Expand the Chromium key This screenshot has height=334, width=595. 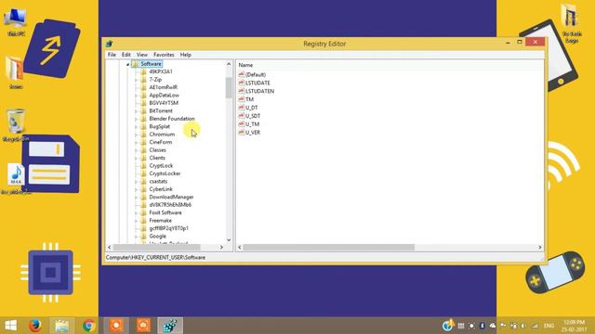136,135
